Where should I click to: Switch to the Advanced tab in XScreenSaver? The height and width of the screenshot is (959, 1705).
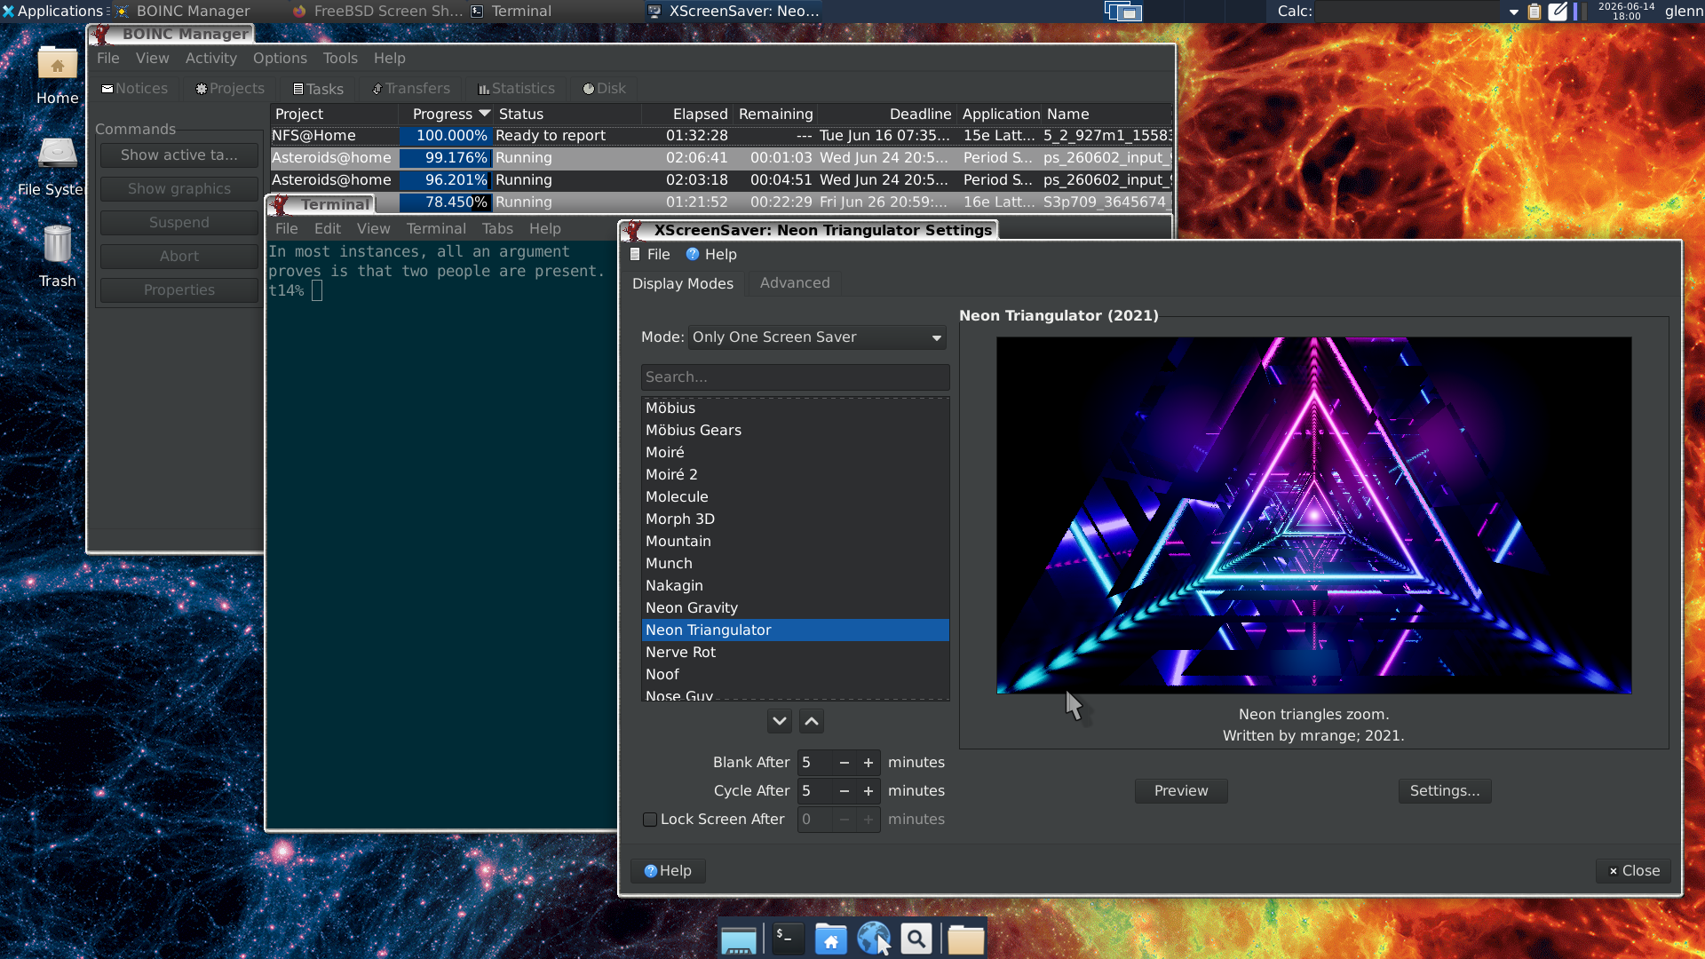coord(795,283)
